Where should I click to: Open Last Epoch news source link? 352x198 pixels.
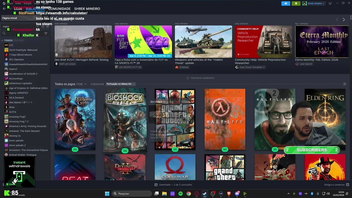pos(306,64)
